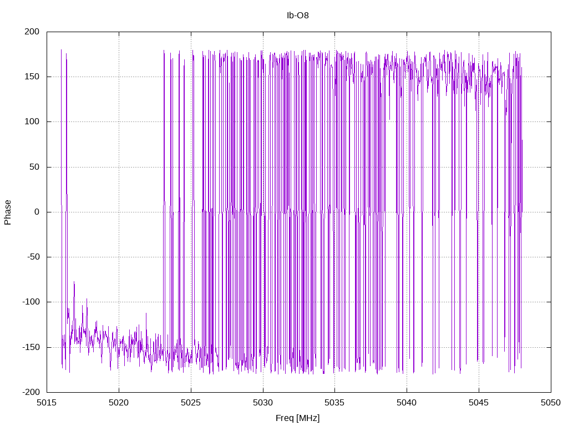Viewport: 568px width, 426px height.
Task: Click the y-axis tick label -100
Action: 31,302
